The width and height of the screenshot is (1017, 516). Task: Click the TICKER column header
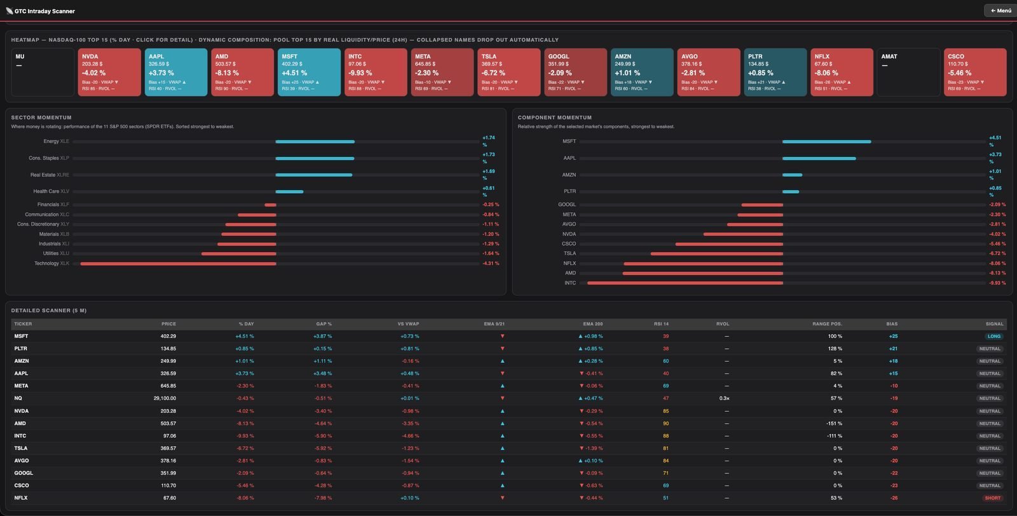[x=23, y=324]
